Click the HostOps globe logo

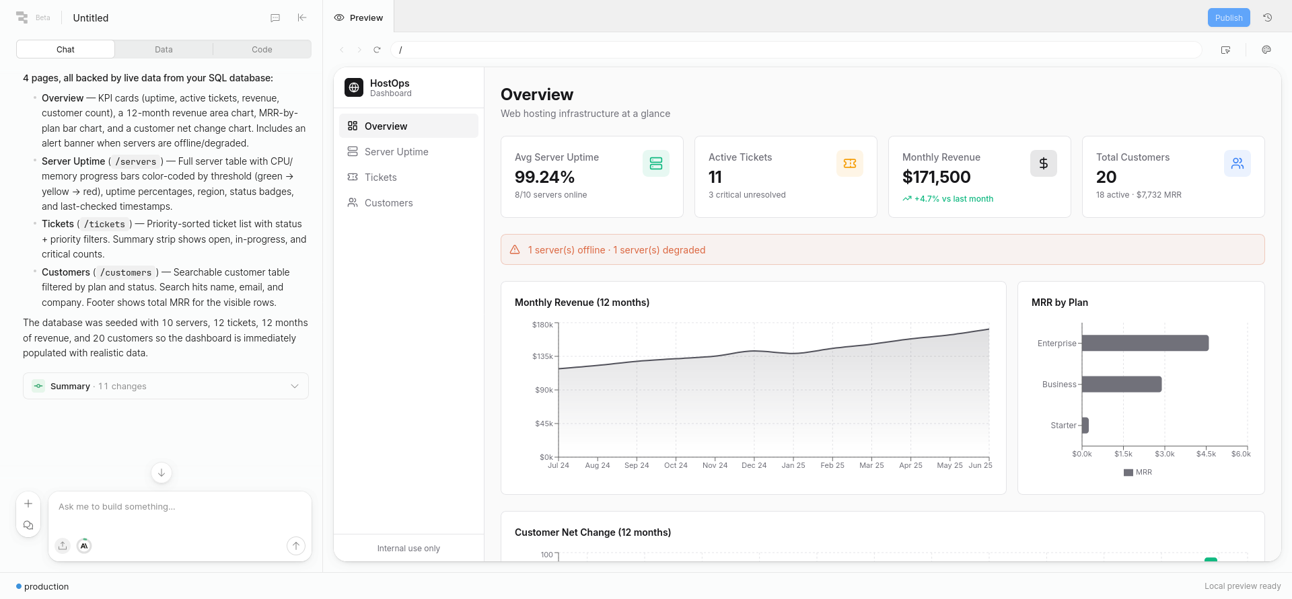[x=354, y=87]
